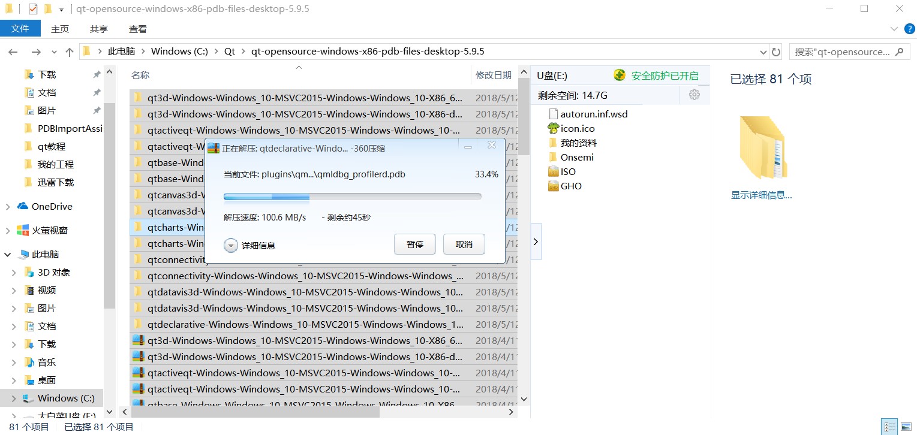The width and height of the screenshot is (917, 435).
Task: Click the second qtactiveqt archive file icon
Action: (139, 389)
